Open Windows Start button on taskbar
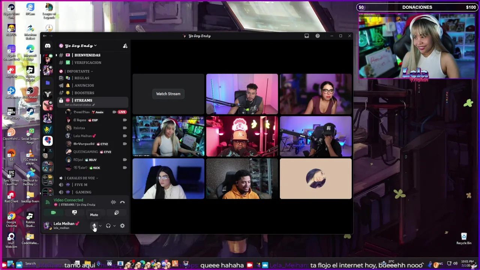This screenshot has height=270, width=480. [x=10, y=264]
